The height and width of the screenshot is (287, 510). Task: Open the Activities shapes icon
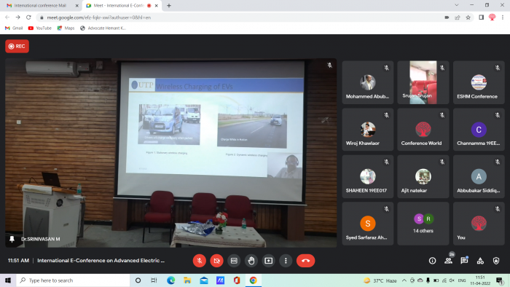[x=480, y=261]
